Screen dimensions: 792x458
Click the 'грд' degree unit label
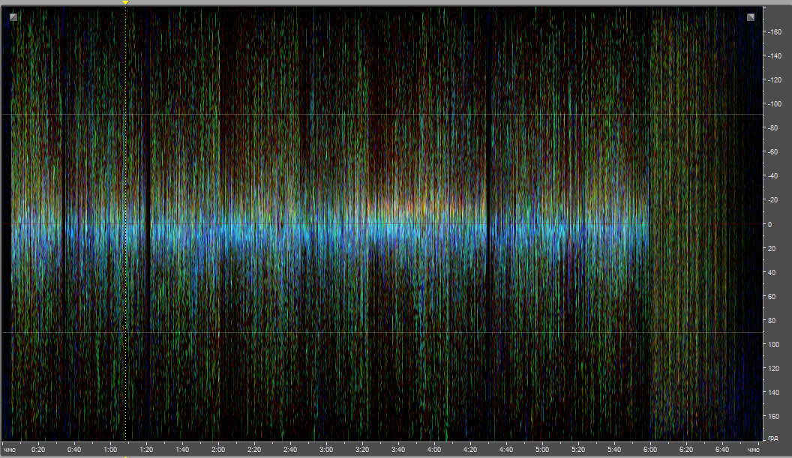click(772, 437)
